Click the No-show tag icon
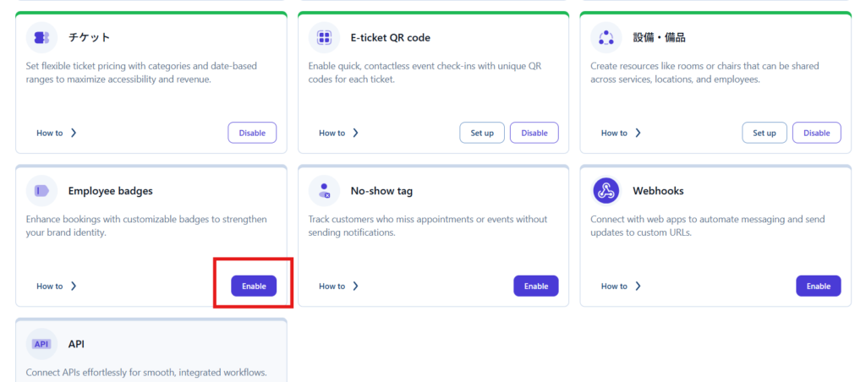866x382 pixels. pos(324,191)
